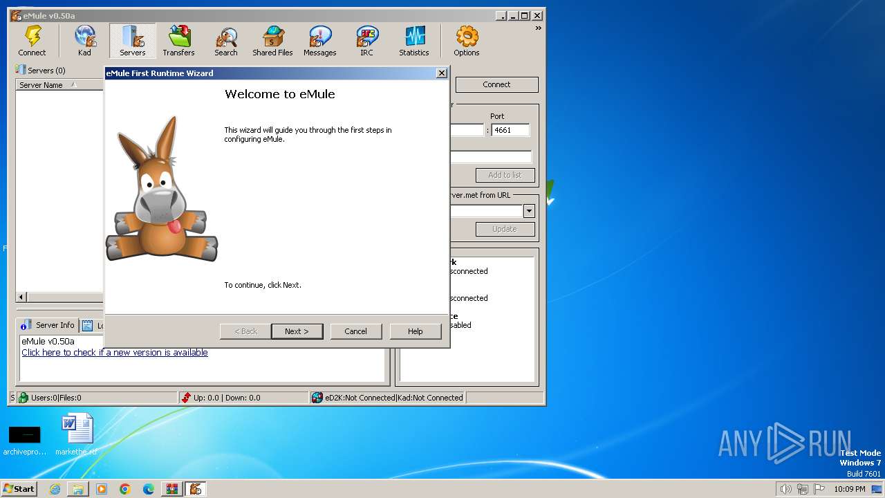Open Windows Explorer folder taskbar icon
885x498 pixels.
pyautogui.click(x=78, y=489)
